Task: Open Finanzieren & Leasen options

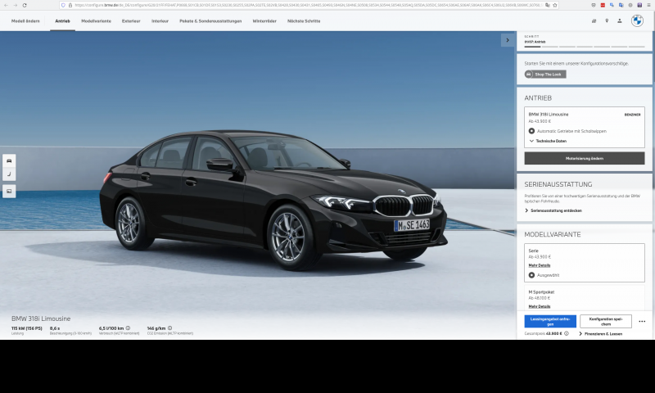Action: pos(601,334)
